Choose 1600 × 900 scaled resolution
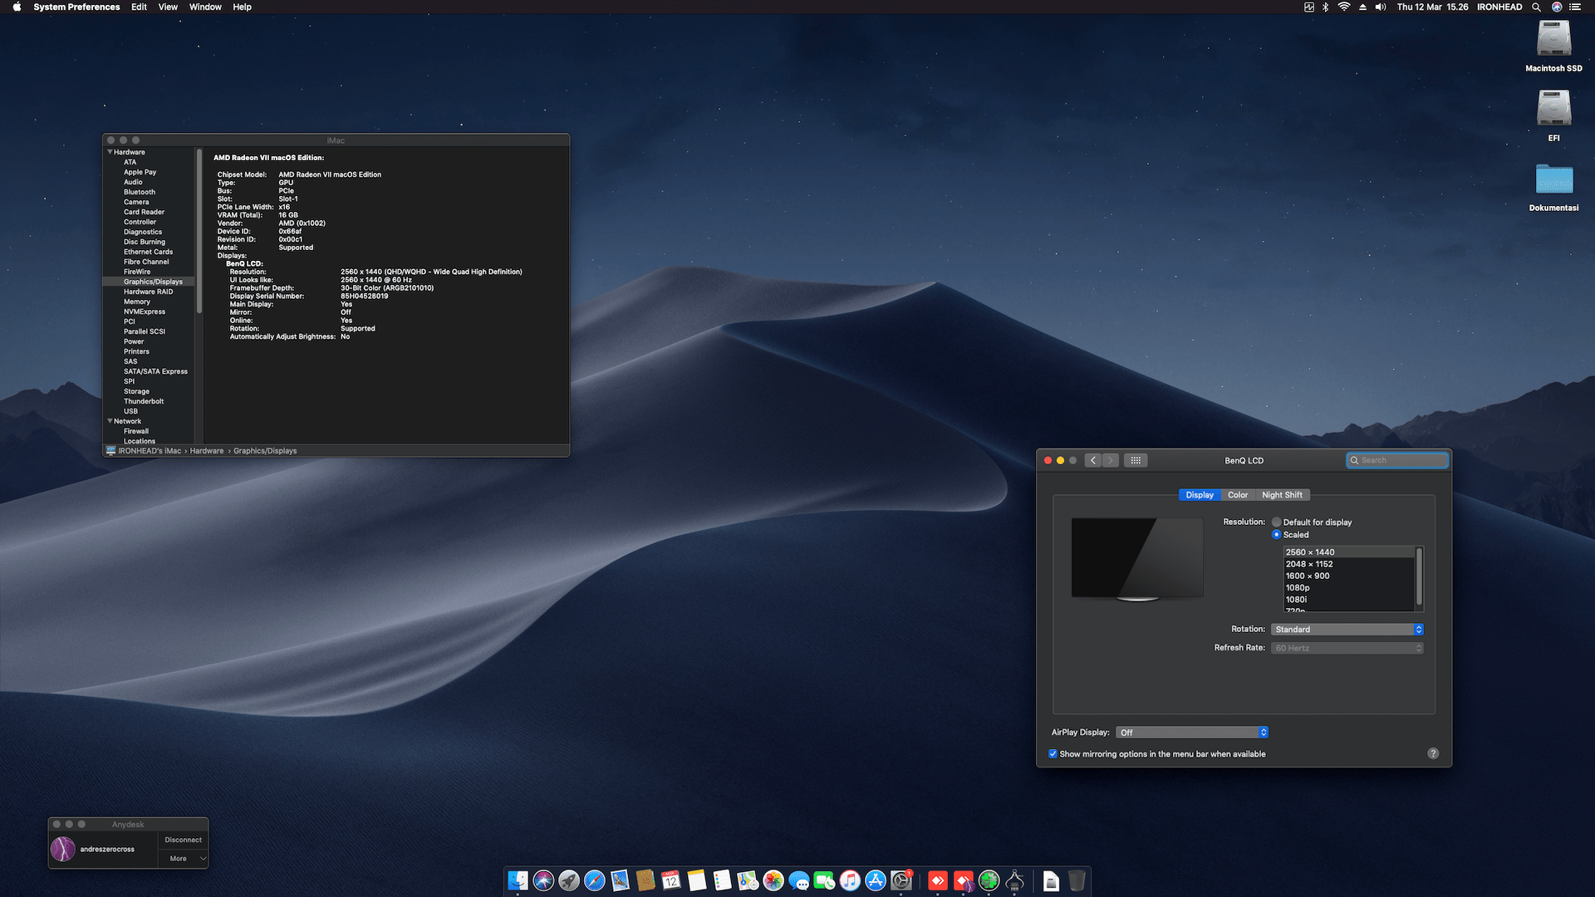Image resolution: width=1595 pixels, height=897 pixels. coord(1349,576)
